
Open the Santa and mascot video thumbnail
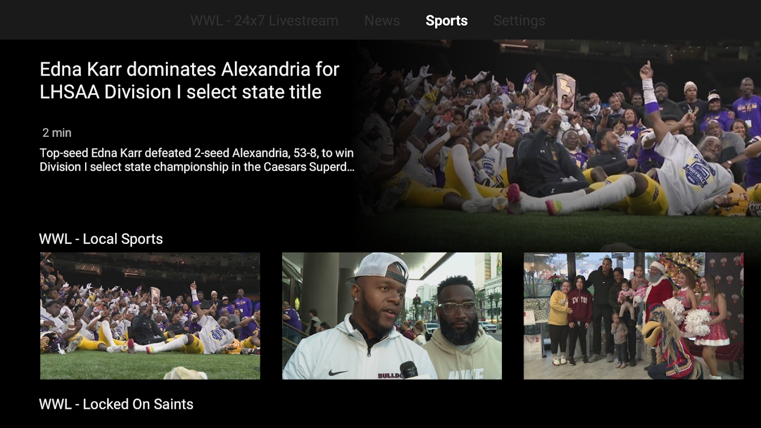[634, 316]
